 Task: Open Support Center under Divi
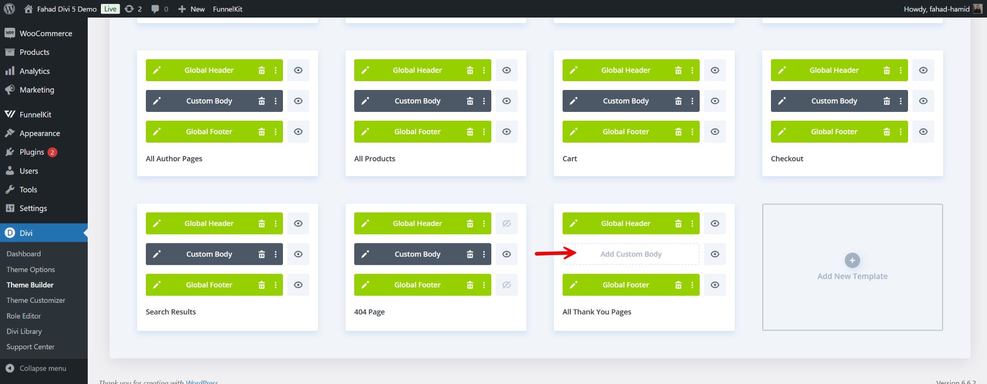[x=31, y=347]
